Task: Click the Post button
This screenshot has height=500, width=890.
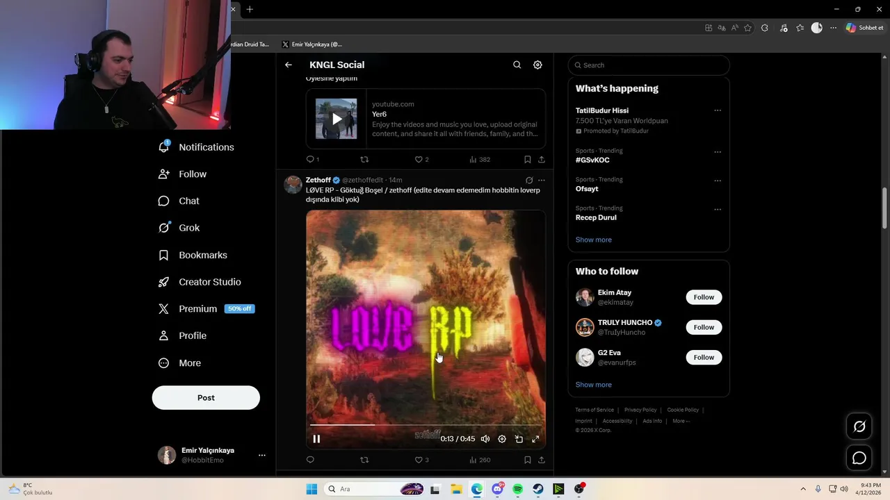Action: click(x=206, y=397)
